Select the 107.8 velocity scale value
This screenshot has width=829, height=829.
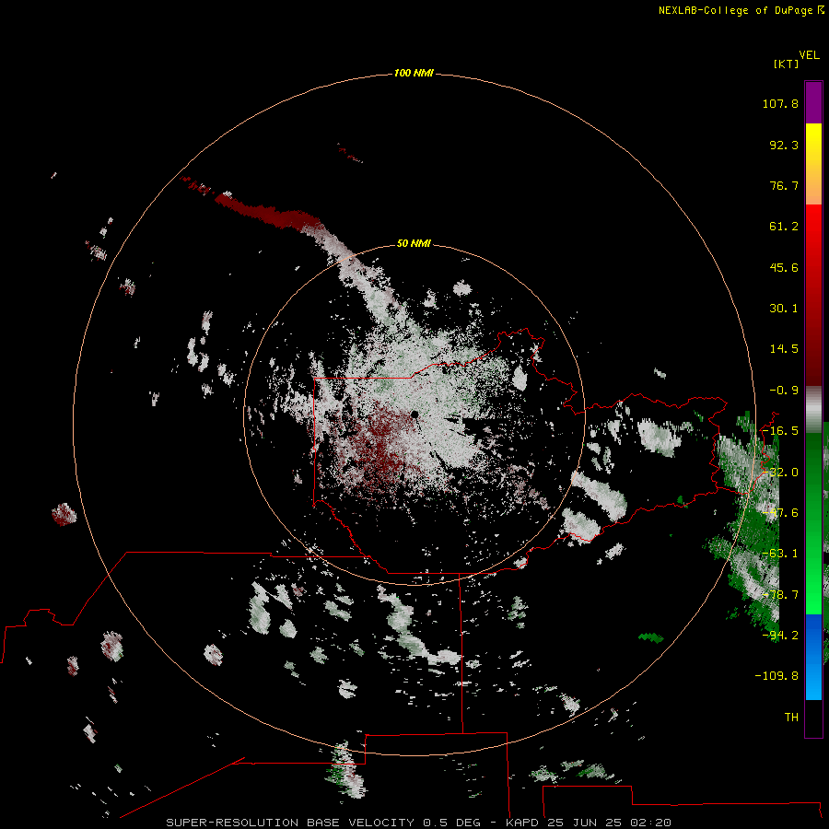tap(780, 103)
